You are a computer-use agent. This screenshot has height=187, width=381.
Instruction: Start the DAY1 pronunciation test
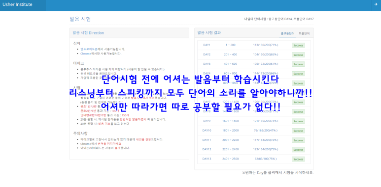click(x=207, y=45)
